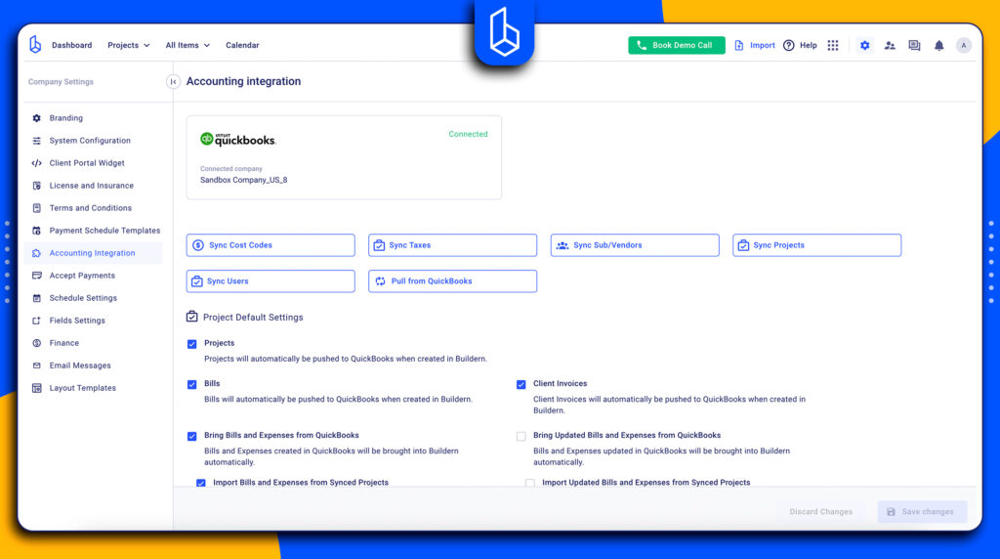The width and height of the screenshot is (1000, 559).
Task: Click the Project Default Settings clipboard icon
Action: click(x=192, y=317)
